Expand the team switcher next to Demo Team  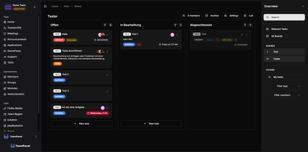pos(34,7)
